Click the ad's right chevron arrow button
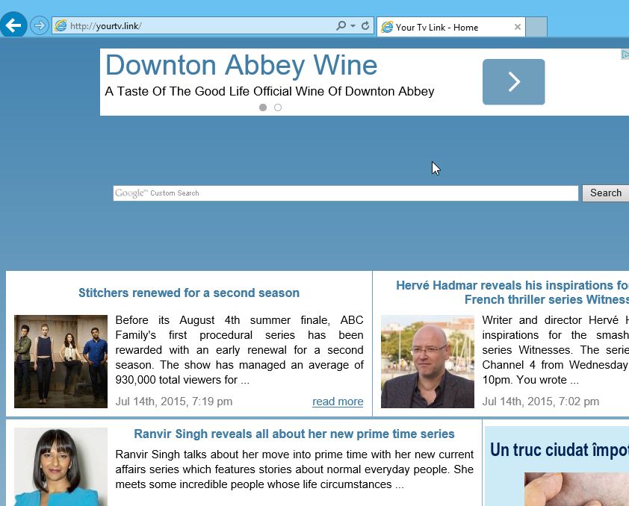Screen dimensions: 629x506 (513, 82)
